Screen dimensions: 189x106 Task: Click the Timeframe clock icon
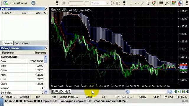[x=33, y=3]
